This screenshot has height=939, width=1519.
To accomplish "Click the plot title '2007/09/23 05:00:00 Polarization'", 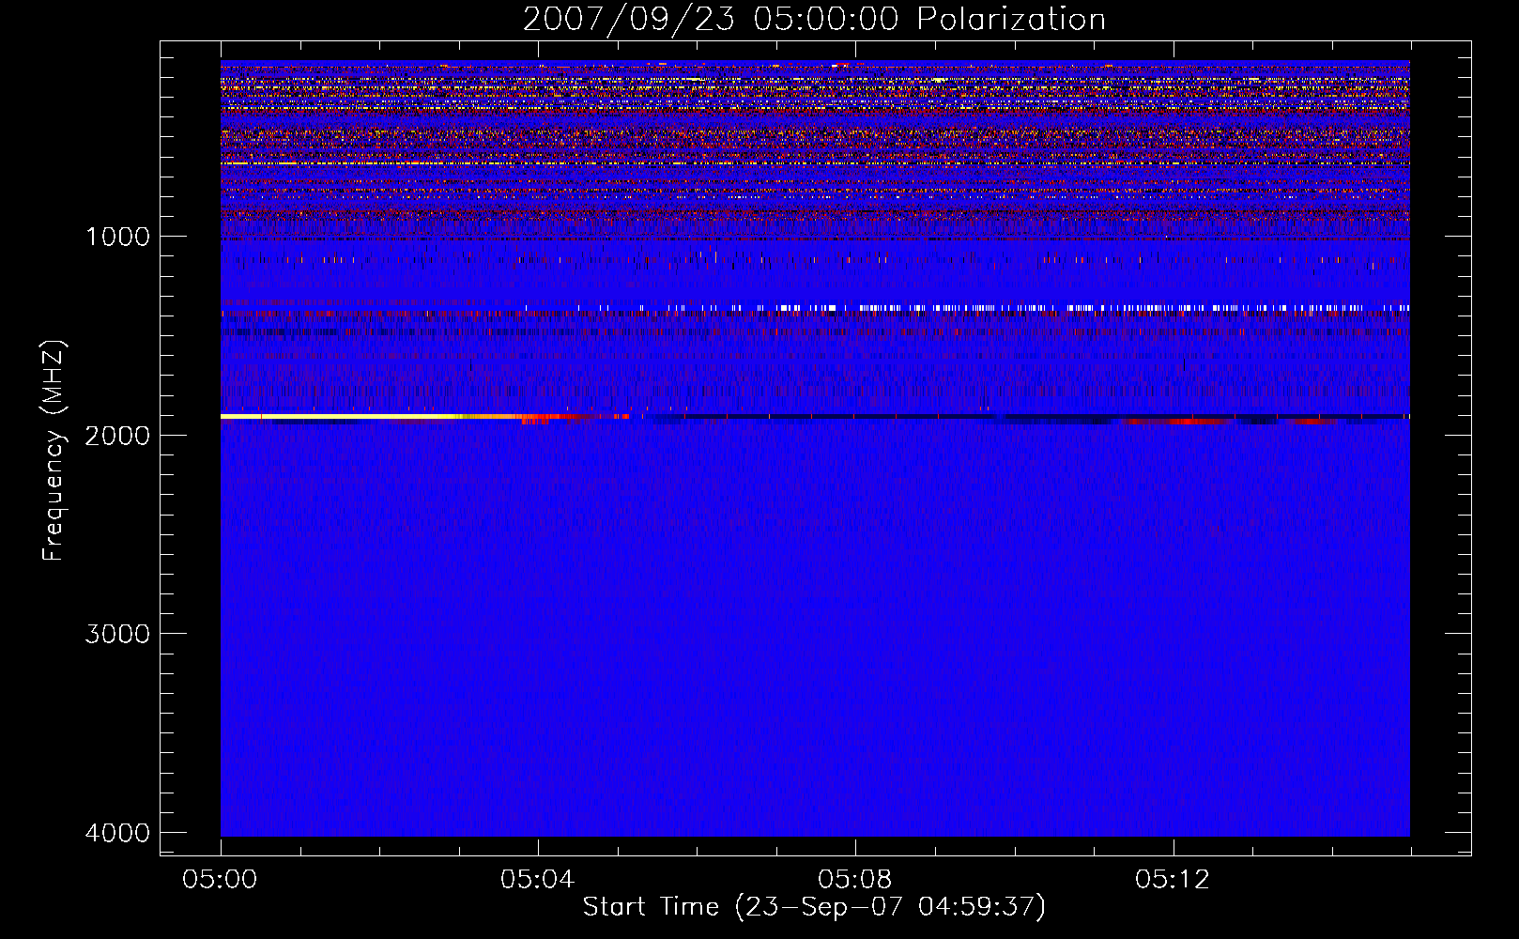I will 814,19.
